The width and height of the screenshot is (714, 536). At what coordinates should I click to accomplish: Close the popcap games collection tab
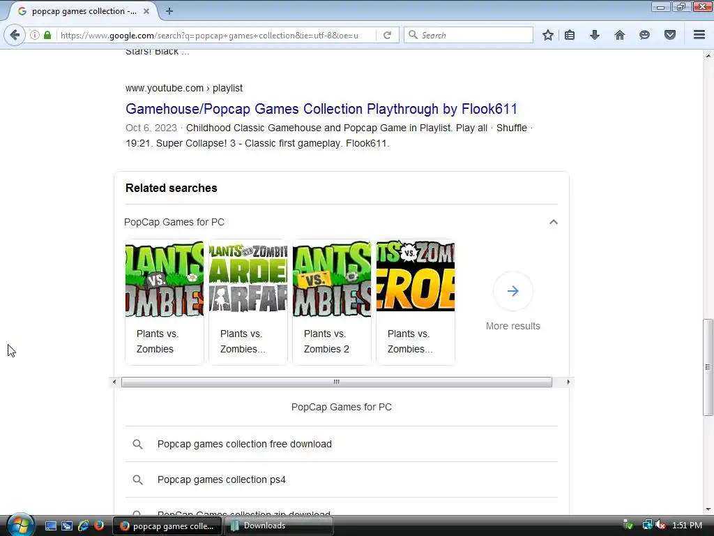[146, 11]
